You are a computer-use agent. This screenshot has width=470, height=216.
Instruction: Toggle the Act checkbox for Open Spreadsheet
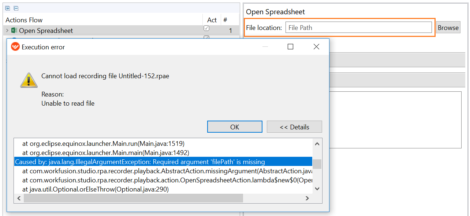pos(206,28)
